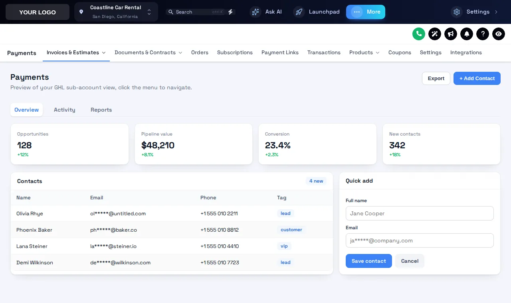The height and width of the screenshot is (303, 511).
Task: Click Save contact button
Action: [x=369, y=261]
